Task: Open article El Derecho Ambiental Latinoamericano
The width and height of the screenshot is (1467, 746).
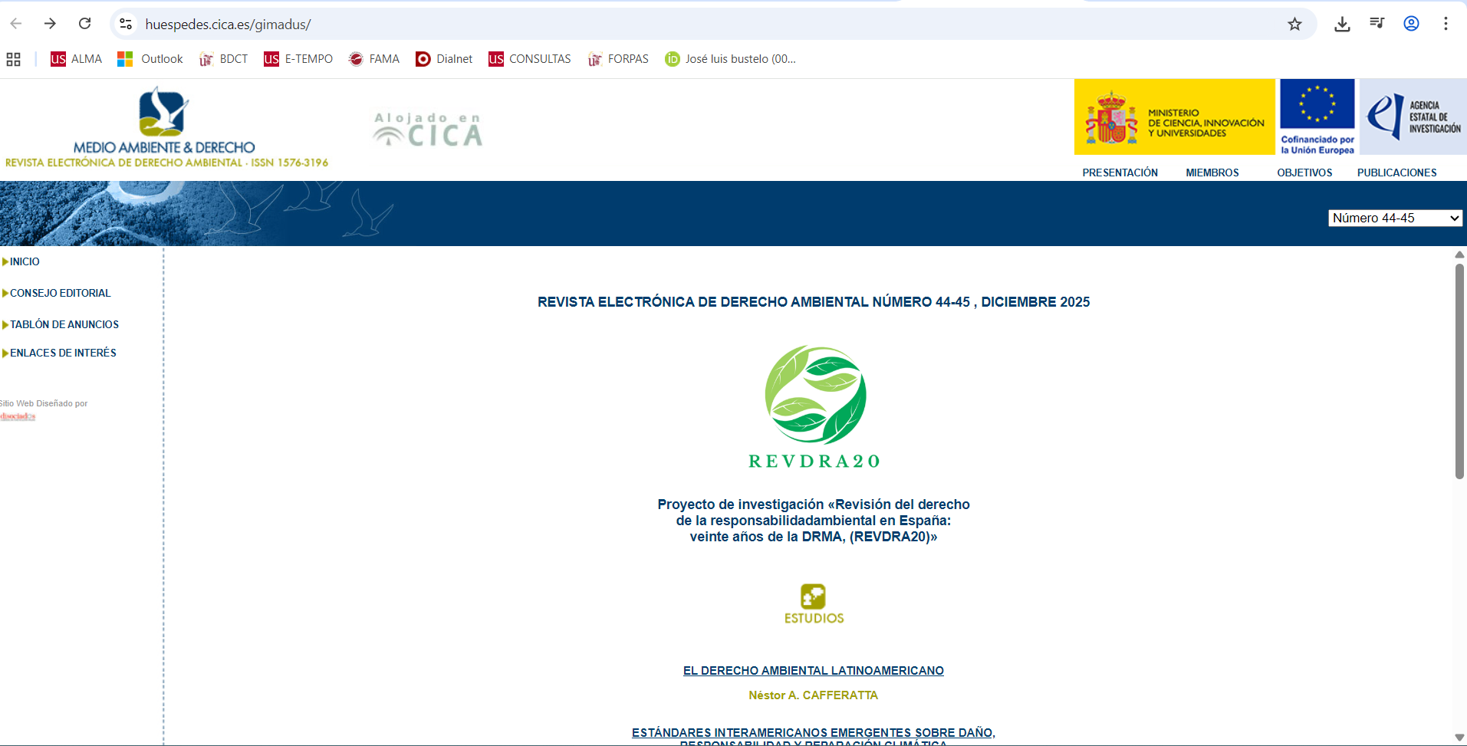Action: coord(813,671)
